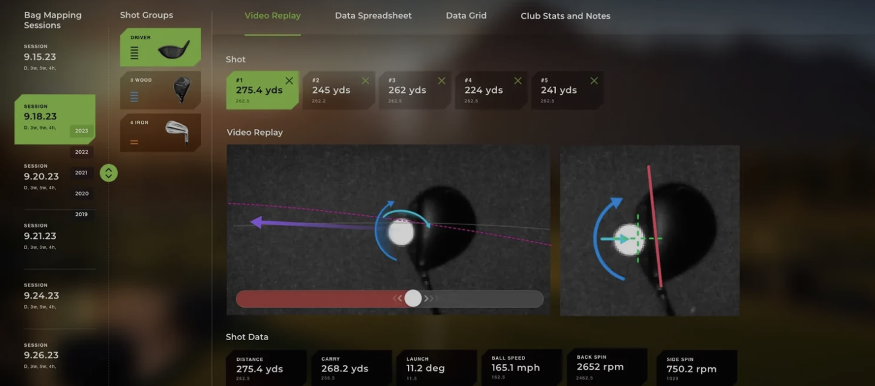This screenshot has height=386, width=875.
Task: Click the Launch 11.2 deg data tile
Action: point(437,368)
